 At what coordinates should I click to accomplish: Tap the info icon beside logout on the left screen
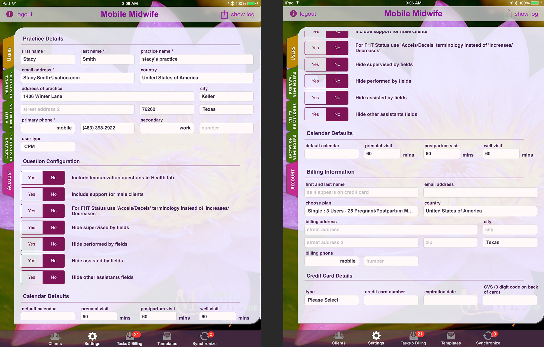[10, 14]
